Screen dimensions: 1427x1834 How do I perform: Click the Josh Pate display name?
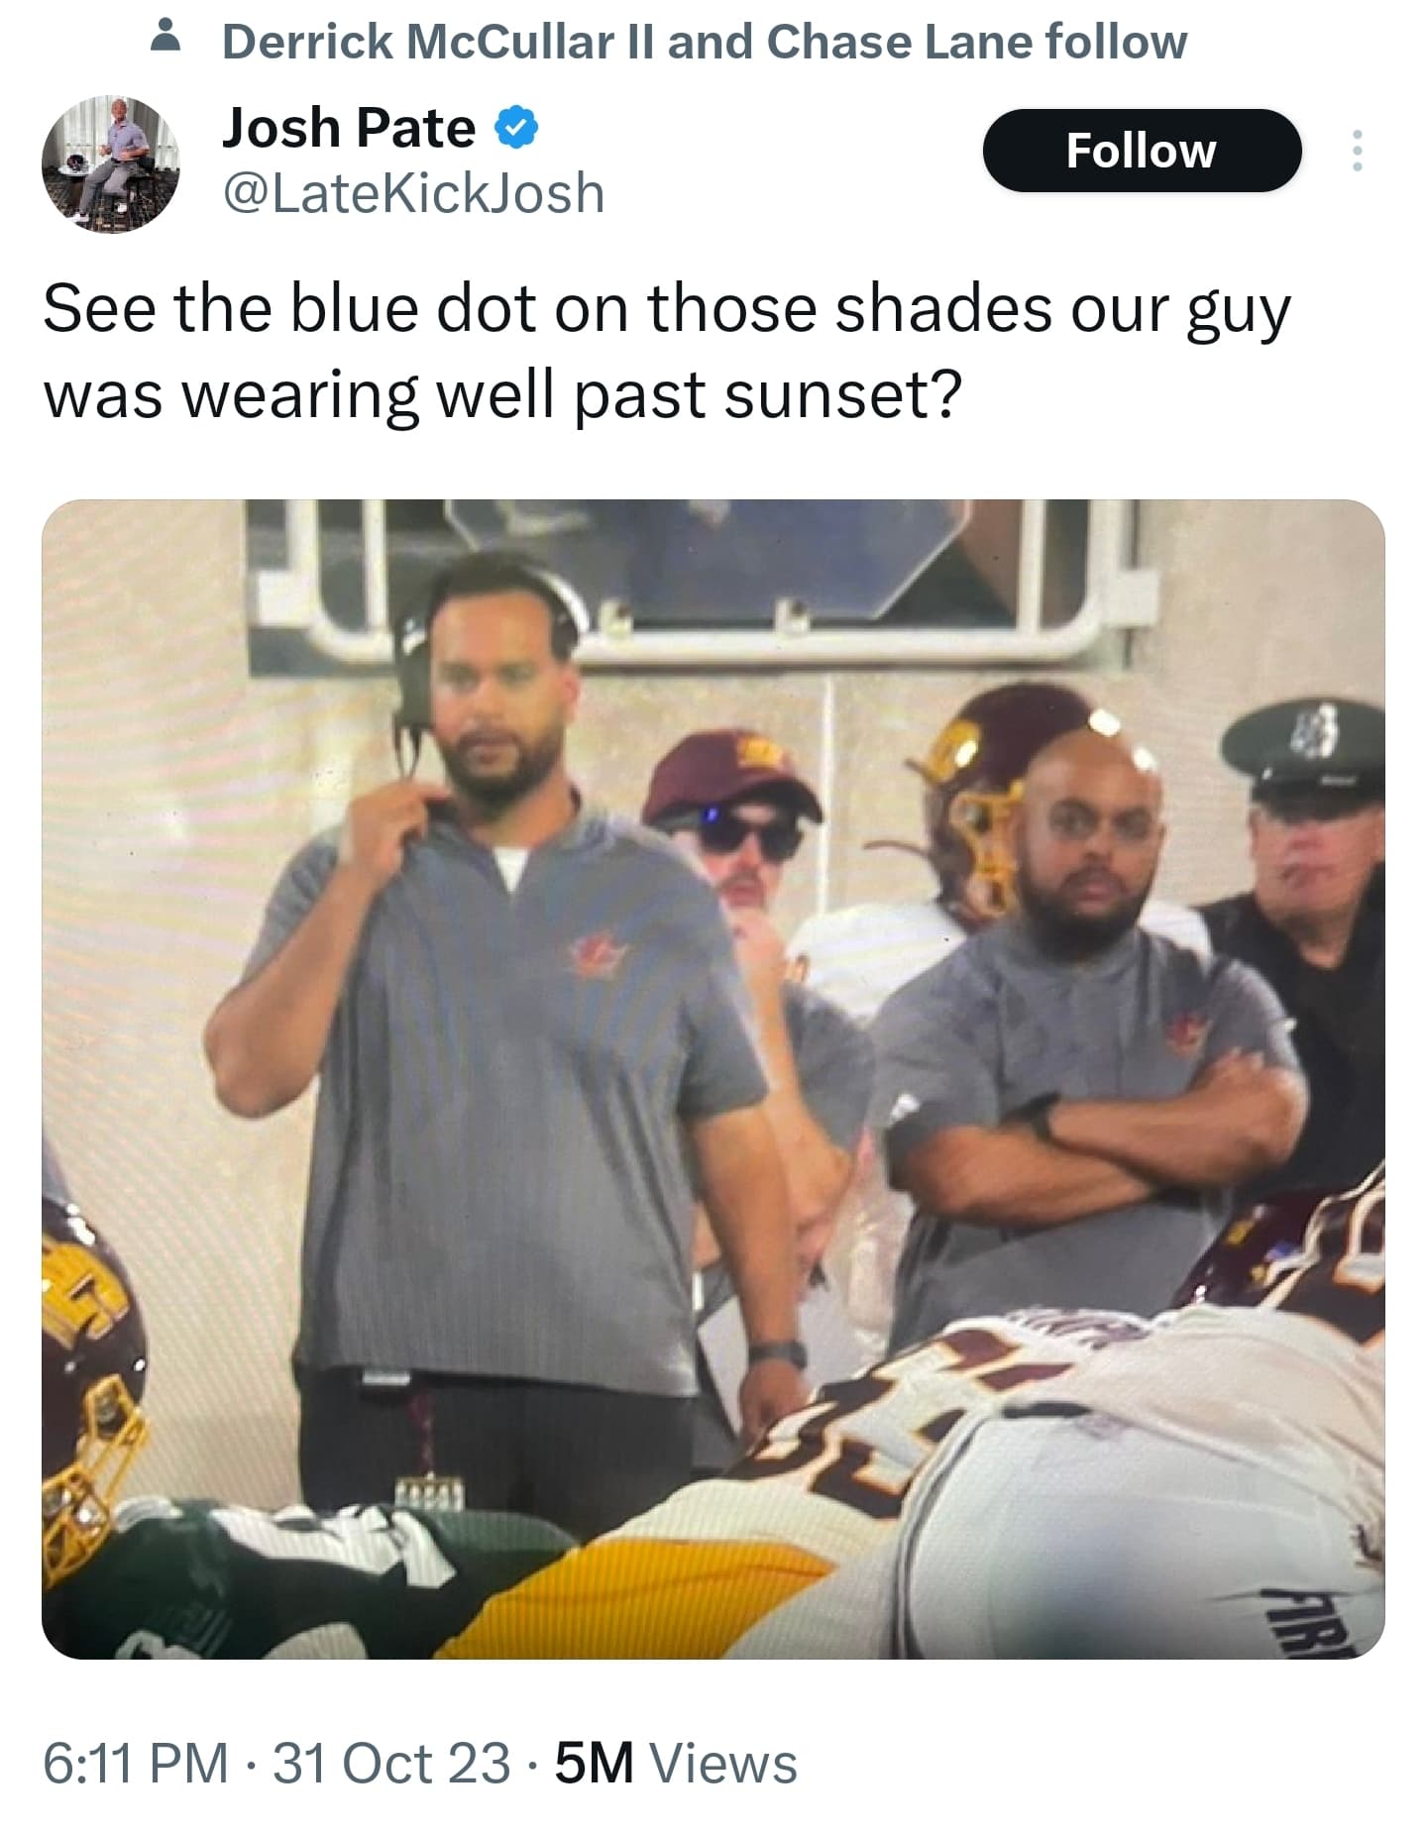(349, 128)
